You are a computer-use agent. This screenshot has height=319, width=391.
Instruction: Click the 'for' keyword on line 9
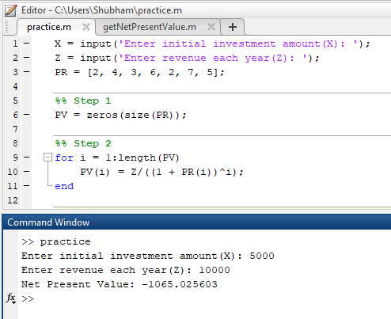(x=64, y=158)
